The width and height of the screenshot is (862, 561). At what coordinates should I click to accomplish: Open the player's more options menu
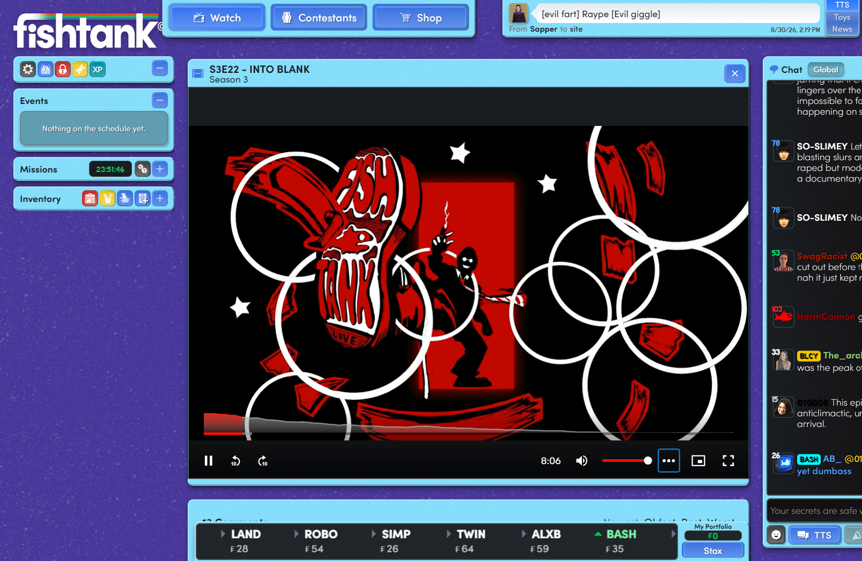(669, 461)
